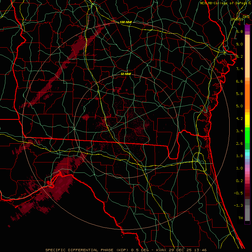Click the "TH" threshold label in legend

(240, 218)
